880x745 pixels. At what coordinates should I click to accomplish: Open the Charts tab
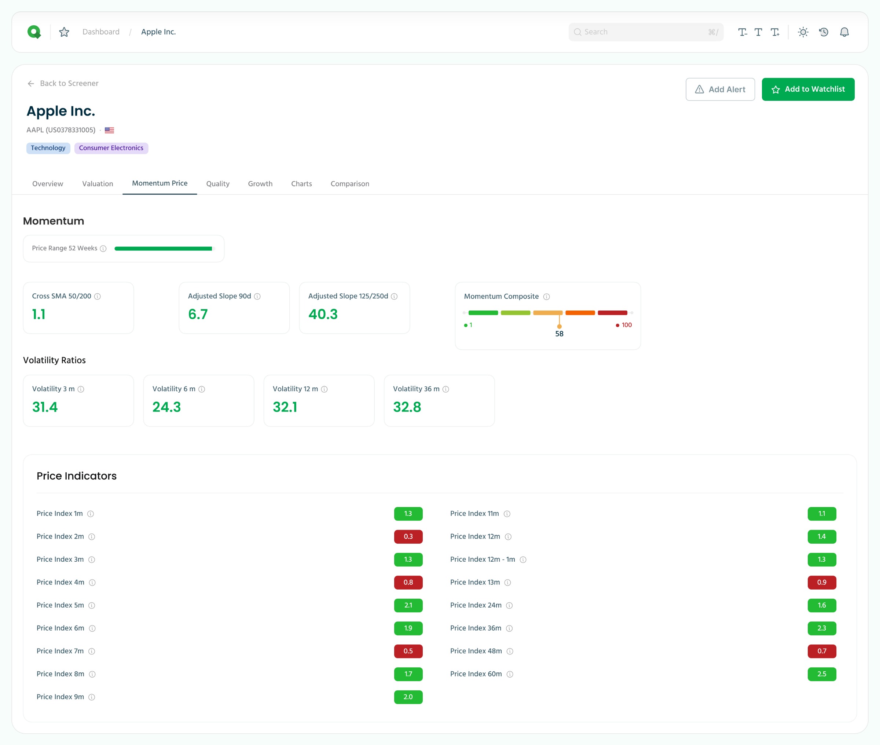[301, 184]
